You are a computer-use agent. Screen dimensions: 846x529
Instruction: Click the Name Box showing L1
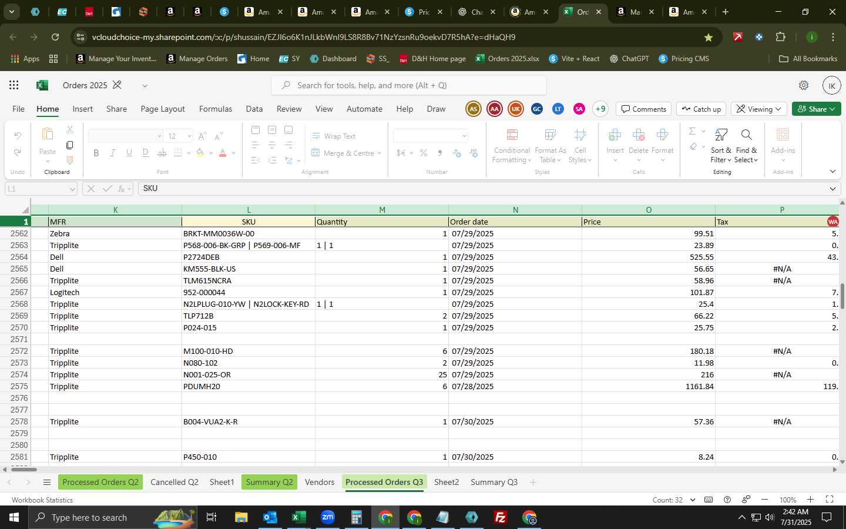pyautogui.click(x=41, y=189)
